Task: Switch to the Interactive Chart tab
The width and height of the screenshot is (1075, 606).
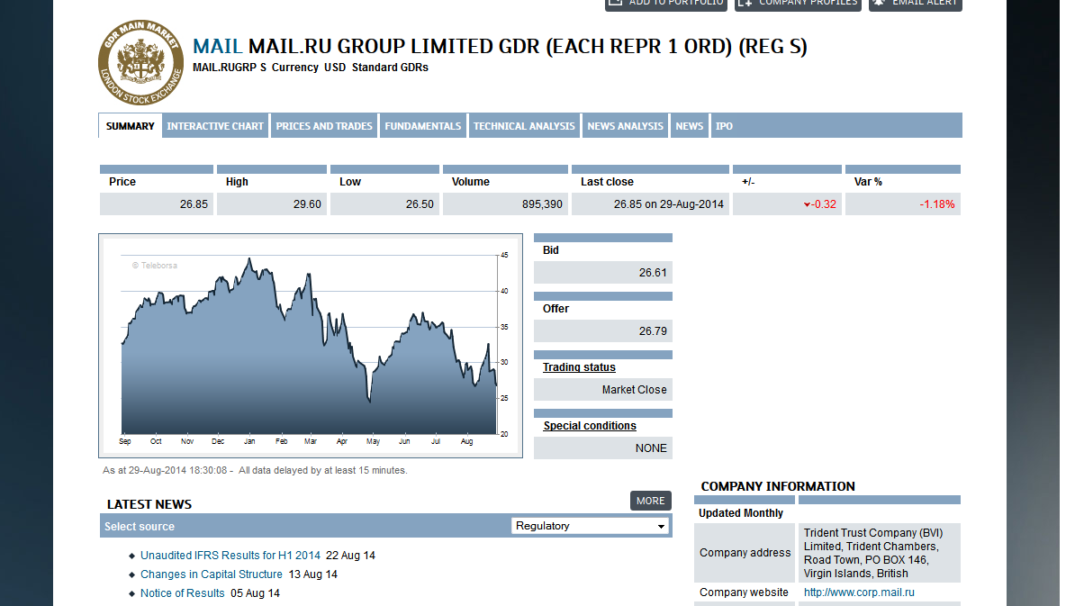Action: pyautogui.click(x=215, y=126)
